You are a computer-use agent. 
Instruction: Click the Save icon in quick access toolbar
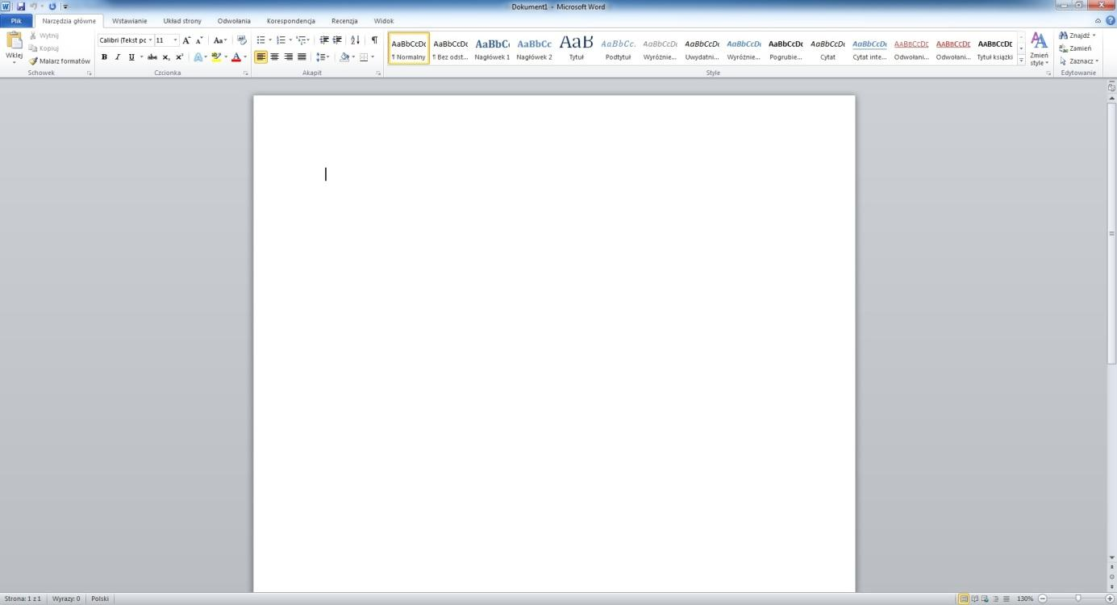(21, 6)
